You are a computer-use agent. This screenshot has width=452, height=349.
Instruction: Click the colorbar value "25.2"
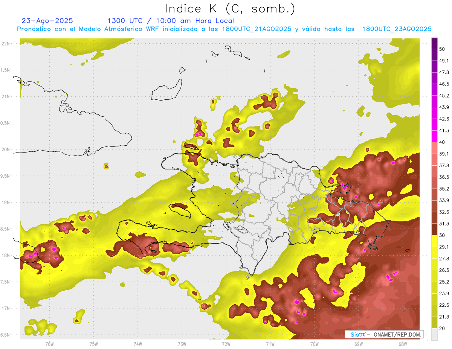click(x=444, y=282)
